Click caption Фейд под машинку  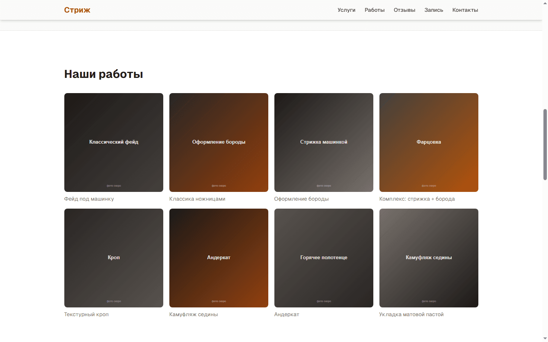point(89,199)
